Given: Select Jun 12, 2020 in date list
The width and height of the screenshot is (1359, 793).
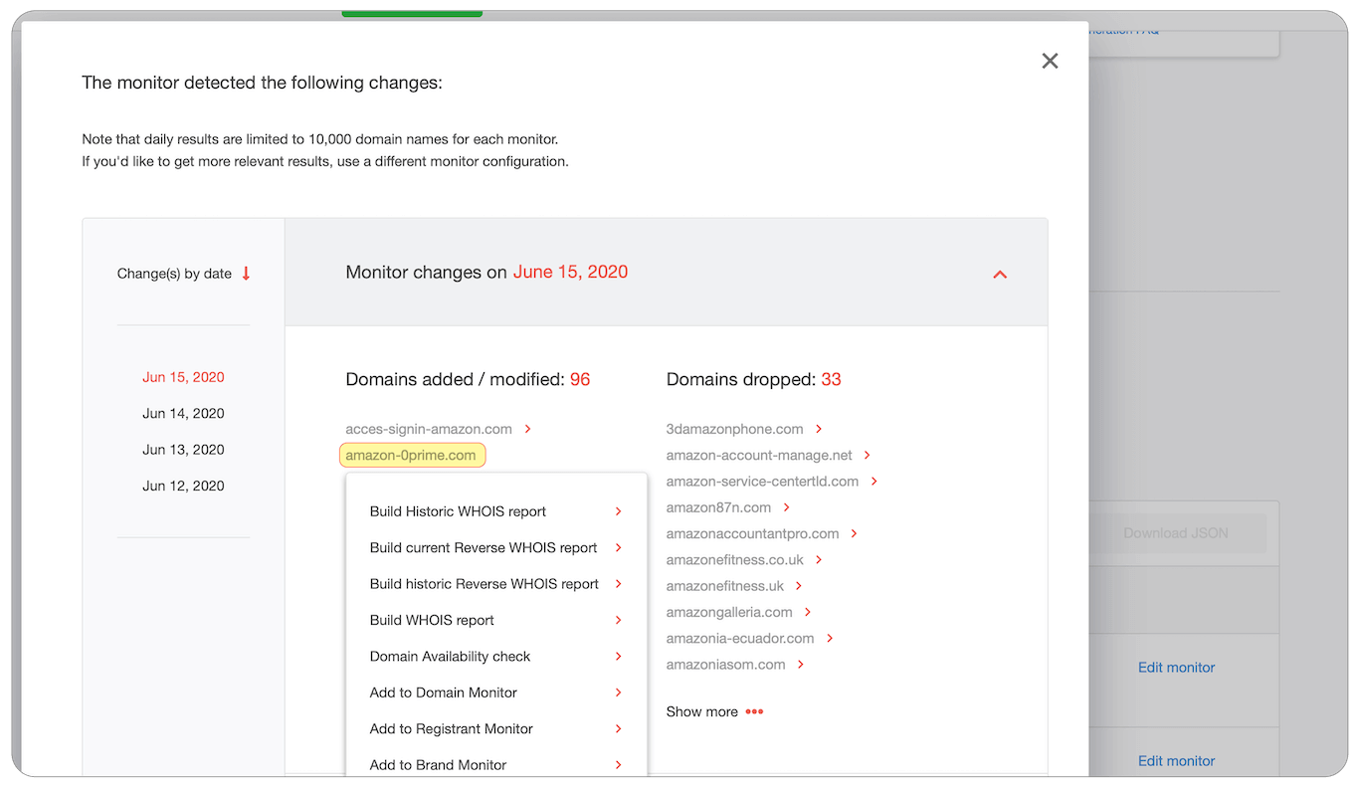Looking at the screenshot, I should click(x=183, y=486).
